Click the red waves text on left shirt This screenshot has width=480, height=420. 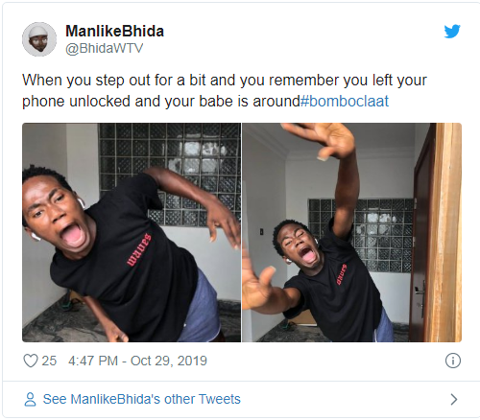pyautogui.click(x=138, y=250)
